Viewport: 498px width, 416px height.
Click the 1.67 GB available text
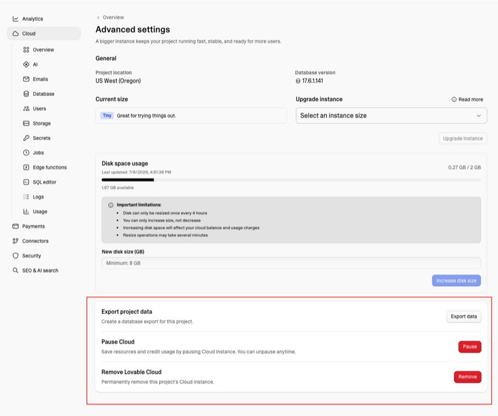click(118, 188)
